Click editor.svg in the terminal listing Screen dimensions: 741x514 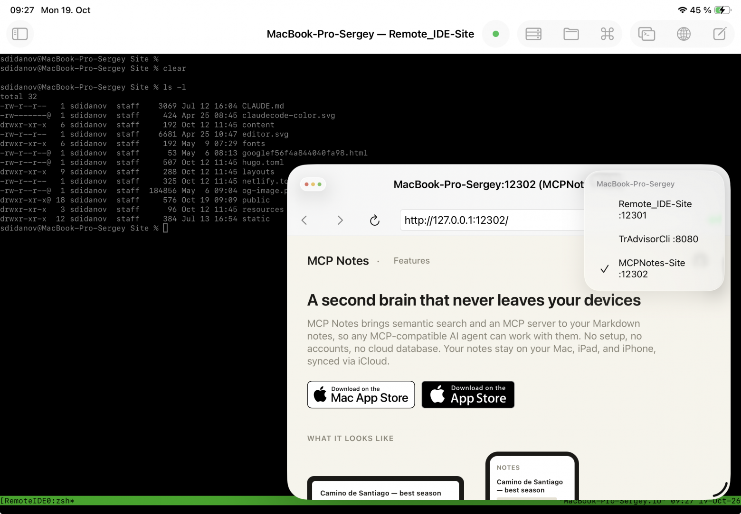(265, 134)
